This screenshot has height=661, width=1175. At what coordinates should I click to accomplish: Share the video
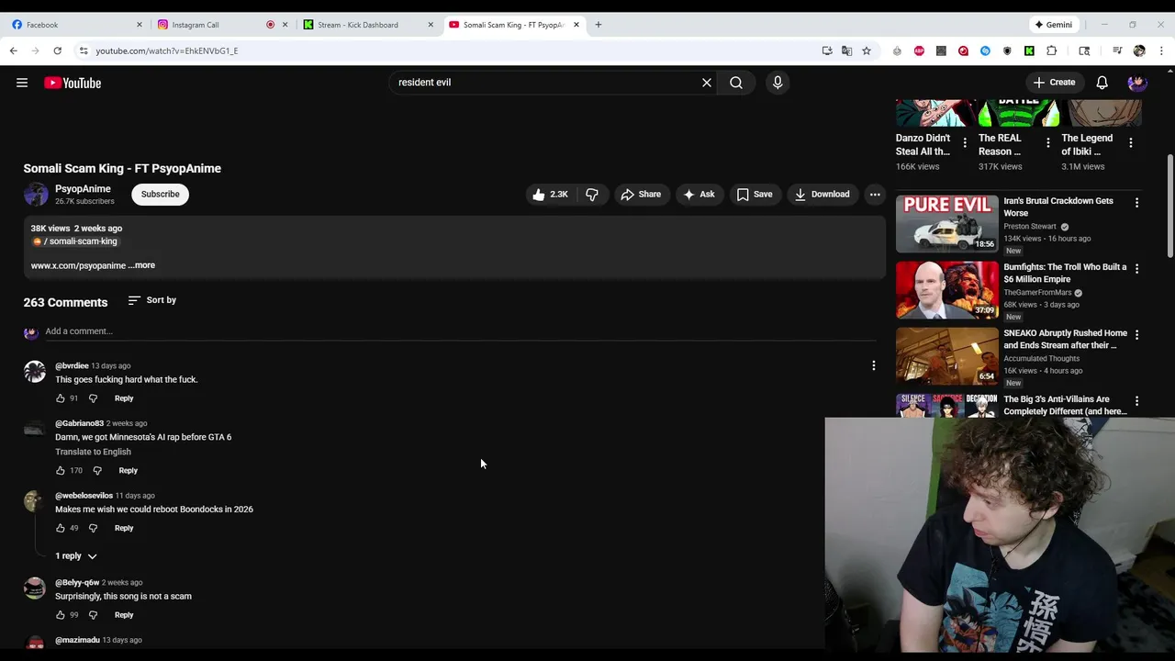[641, 195]
